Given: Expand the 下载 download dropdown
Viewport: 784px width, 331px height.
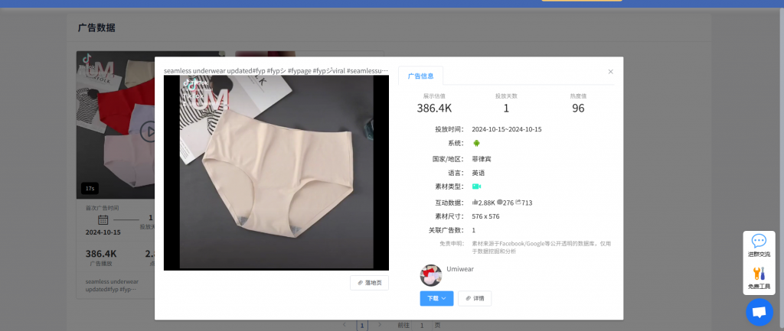Looking at the screenshot, I should point(436,298).
